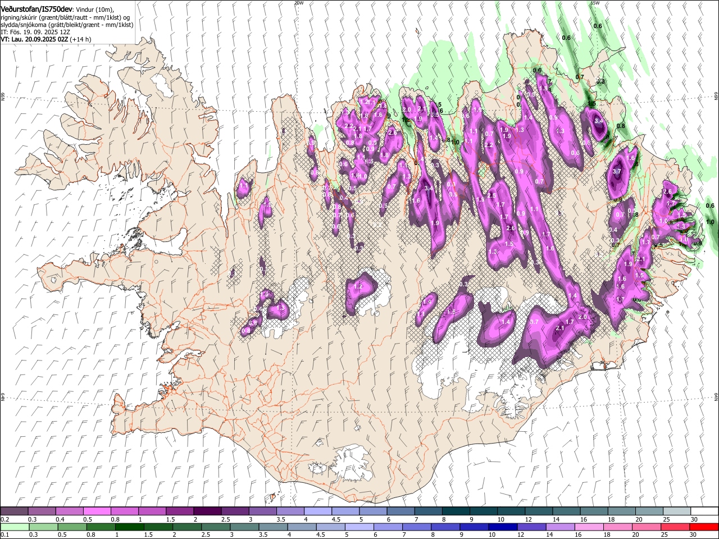Click the lower legend label 0.1
Viewport: 719px width, 539px height.
pyautogui.click(x=4, y=535)
